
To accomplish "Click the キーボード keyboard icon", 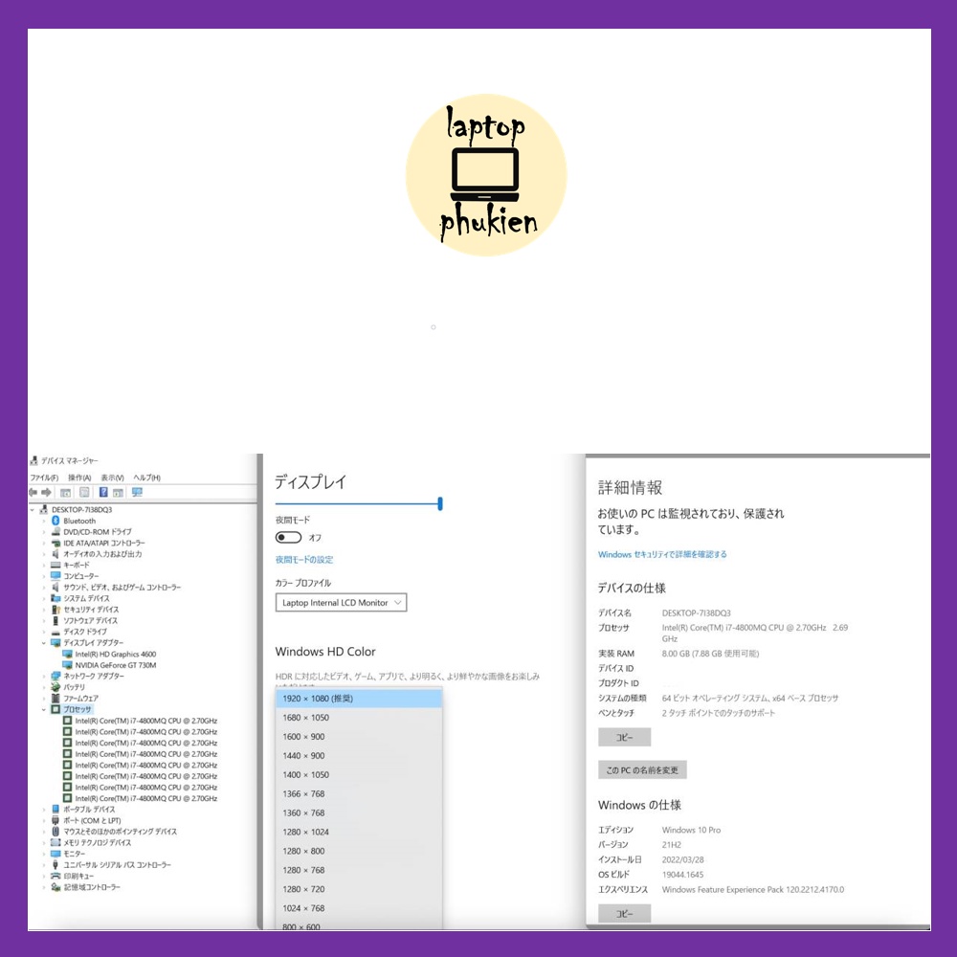I will coord(56,565).
